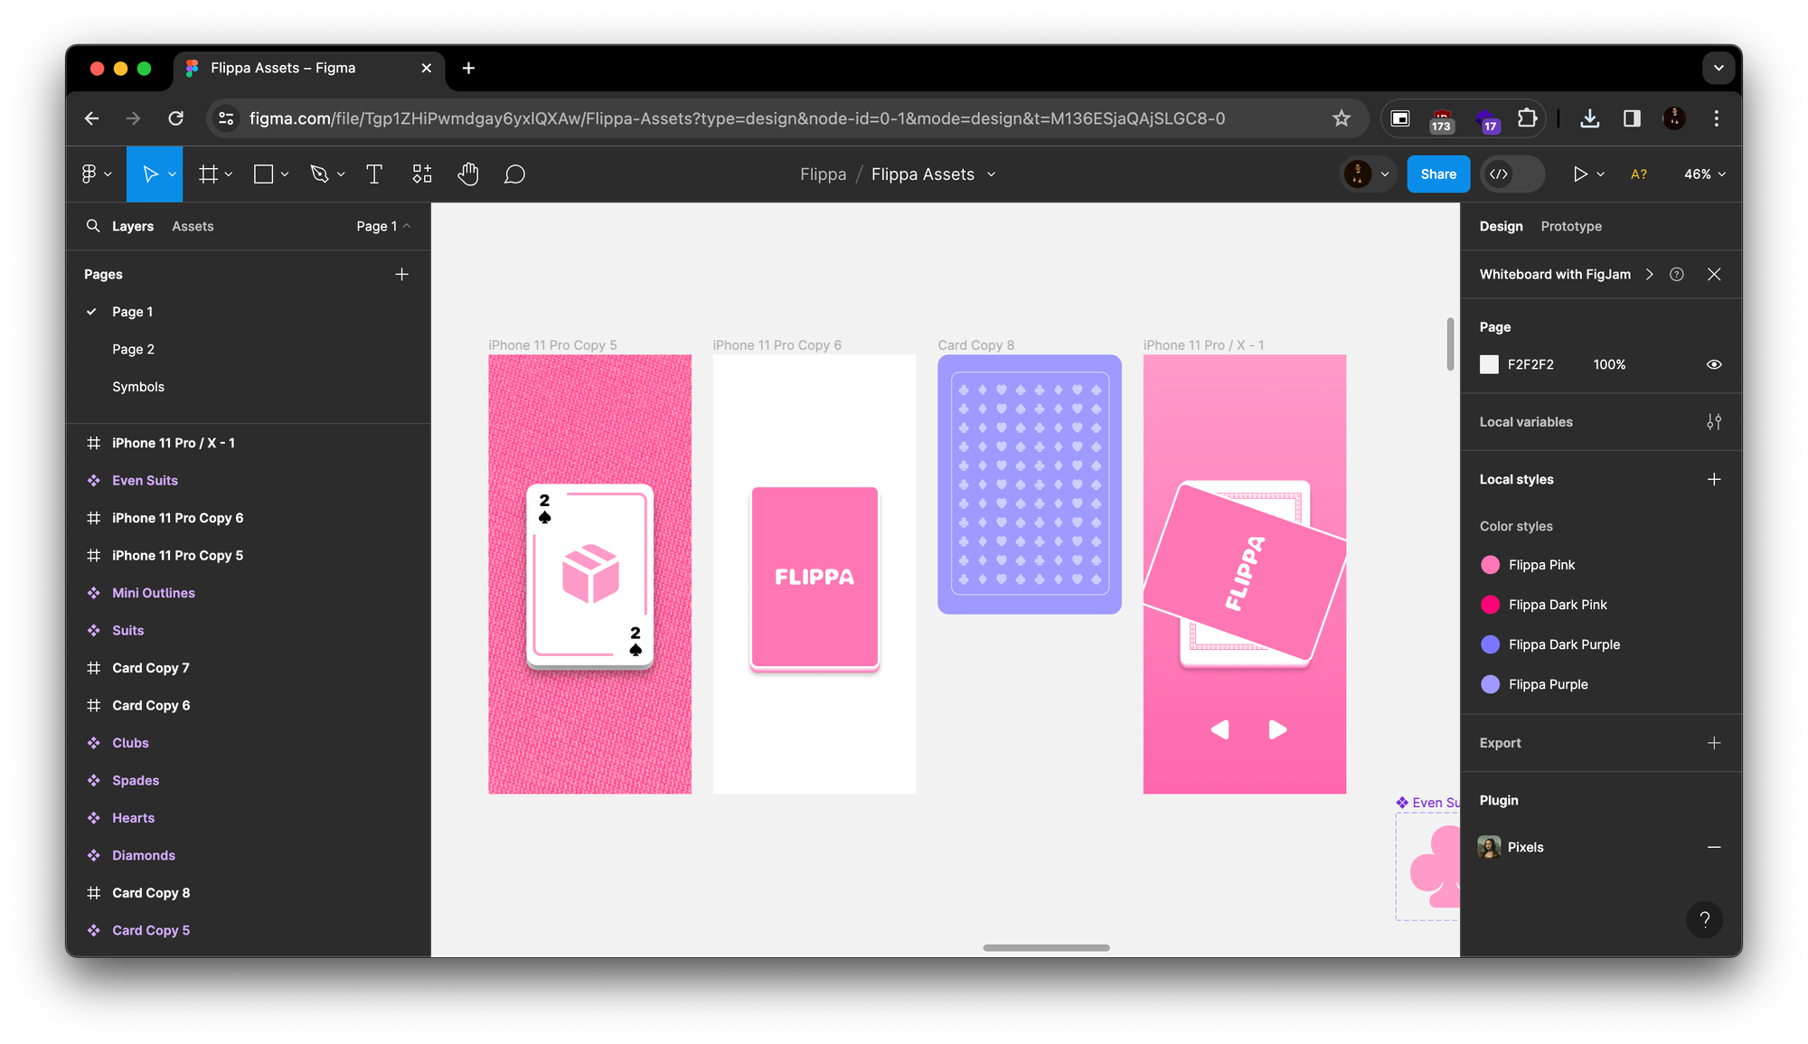
Task: Click the browser address bar URL
Action: 737,118
